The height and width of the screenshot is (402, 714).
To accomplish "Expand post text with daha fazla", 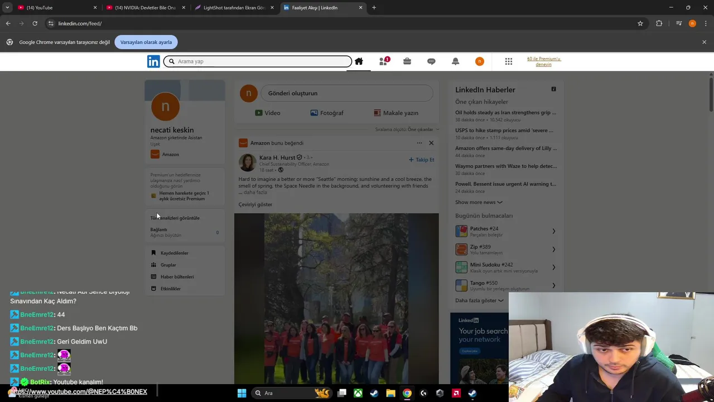I will (255, 192).
